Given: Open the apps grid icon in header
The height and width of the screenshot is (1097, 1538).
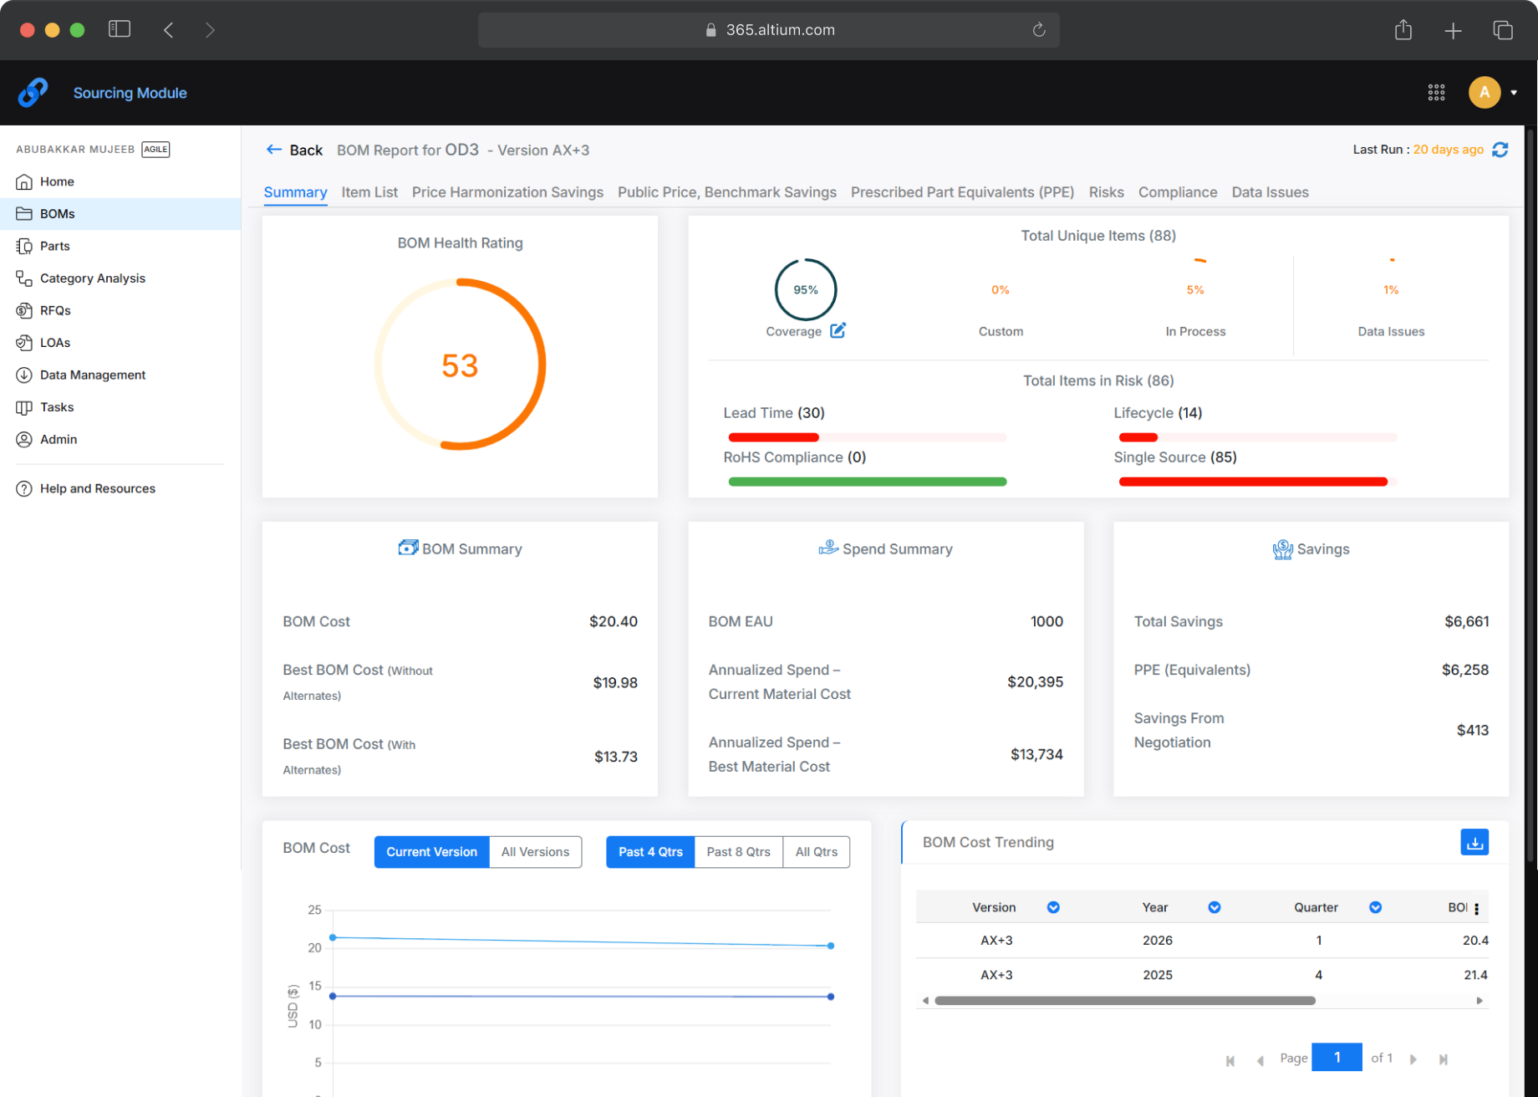Looking at the screenshot, I should pyautogui.click(x=1436, y=93).
